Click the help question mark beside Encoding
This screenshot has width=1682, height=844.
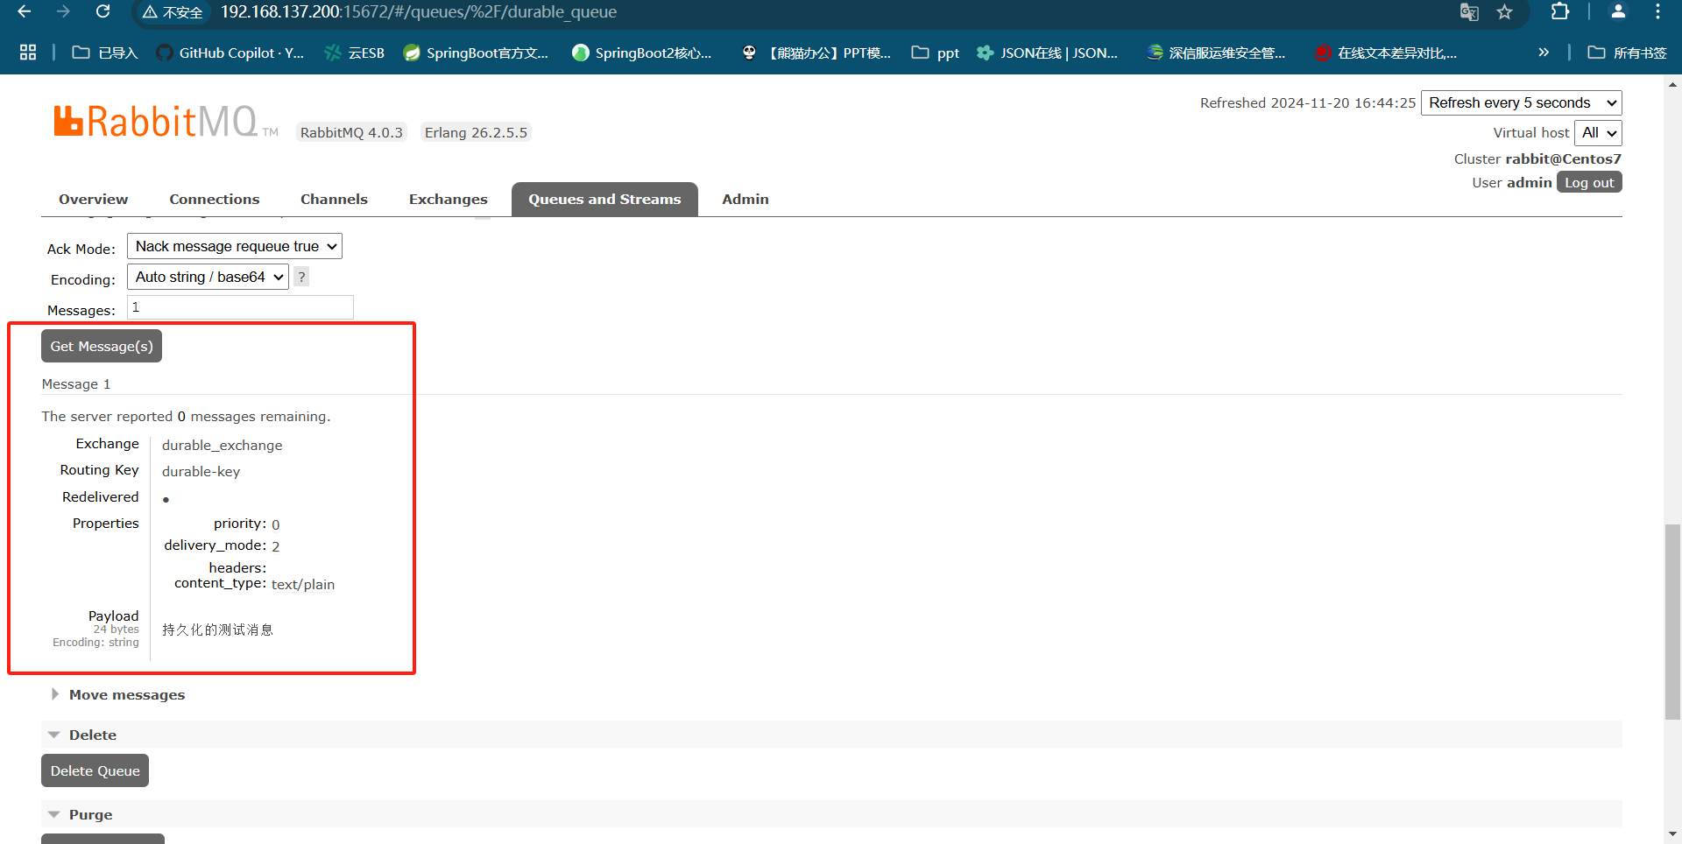click(301, 278)
